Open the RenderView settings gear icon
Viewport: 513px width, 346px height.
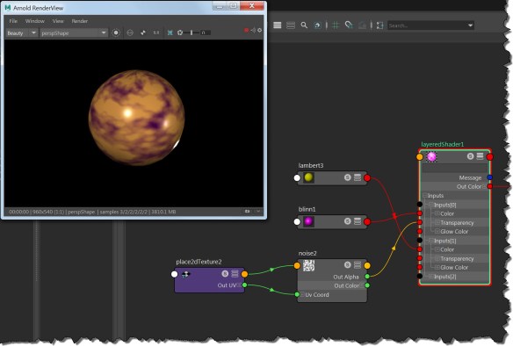(x=259, y=30)
